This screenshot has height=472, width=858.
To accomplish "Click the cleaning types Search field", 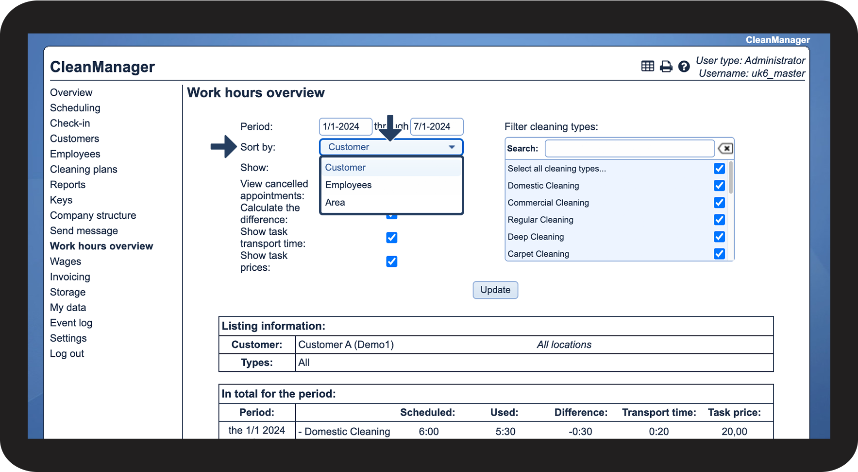I will (x=629, y=149).
